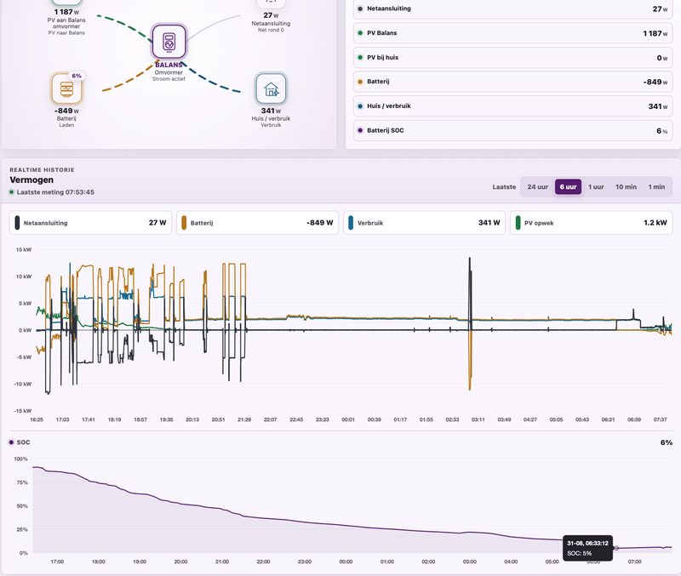Click the blue Huis / verbruik status dot
Screen dimensions: 681x576
[x=360, y=106]
